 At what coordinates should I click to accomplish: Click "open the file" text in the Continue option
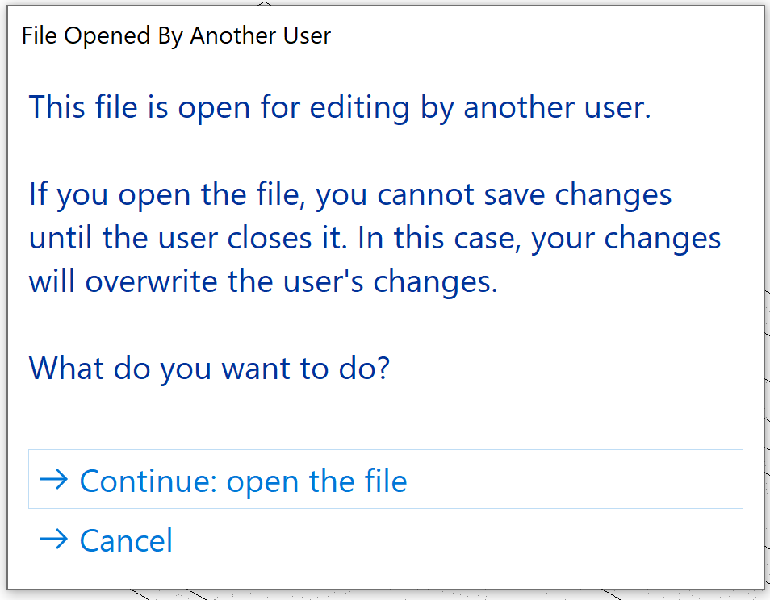[316, 481]
